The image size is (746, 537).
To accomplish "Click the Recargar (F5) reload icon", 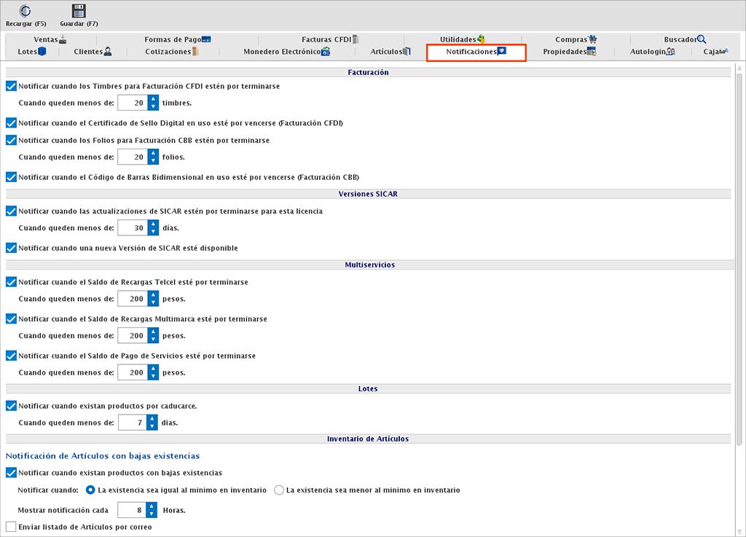I will pos(25,11).
